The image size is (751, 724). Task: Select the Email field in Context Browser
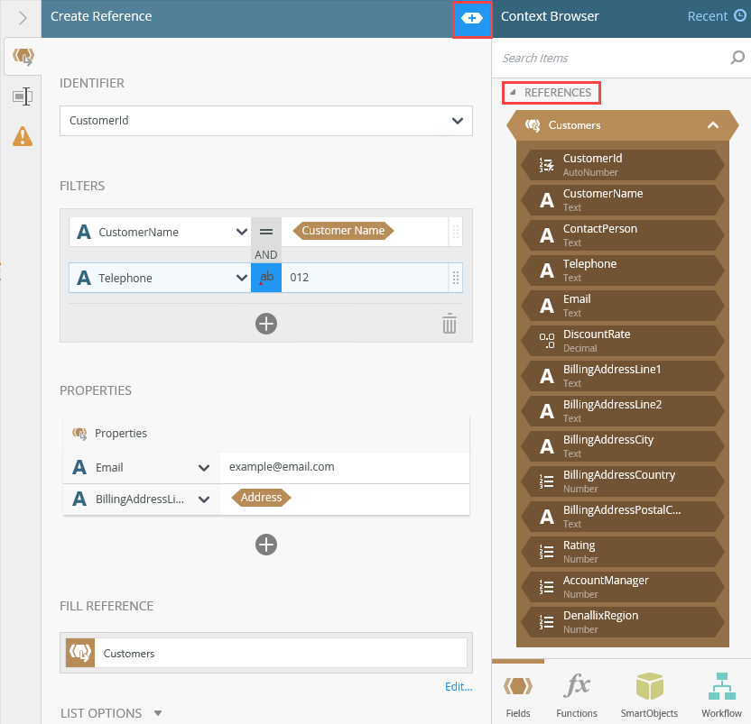(622, 306)
